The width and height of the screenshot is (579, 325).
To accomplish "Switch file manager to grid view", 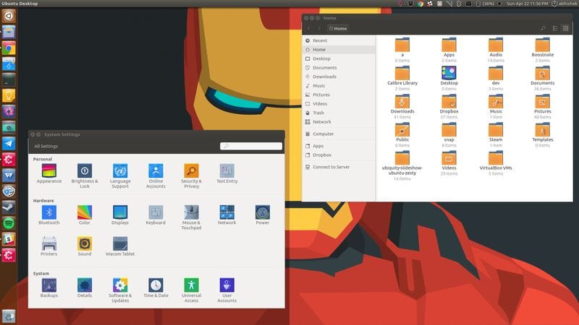I will [x=566, y=28].
